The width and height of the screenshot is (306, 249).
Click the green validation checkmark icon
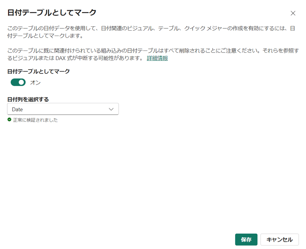(9, 119)
